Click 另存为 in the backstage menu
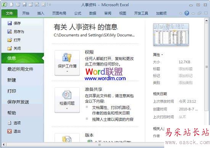Viewport: 210px width, 148px height. click(x=16, y=32)
